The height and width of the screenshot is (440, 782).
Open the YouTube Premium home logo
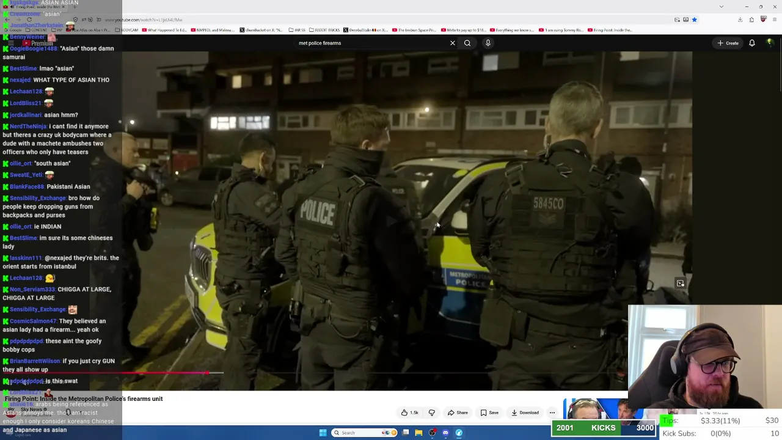(37, 43)
